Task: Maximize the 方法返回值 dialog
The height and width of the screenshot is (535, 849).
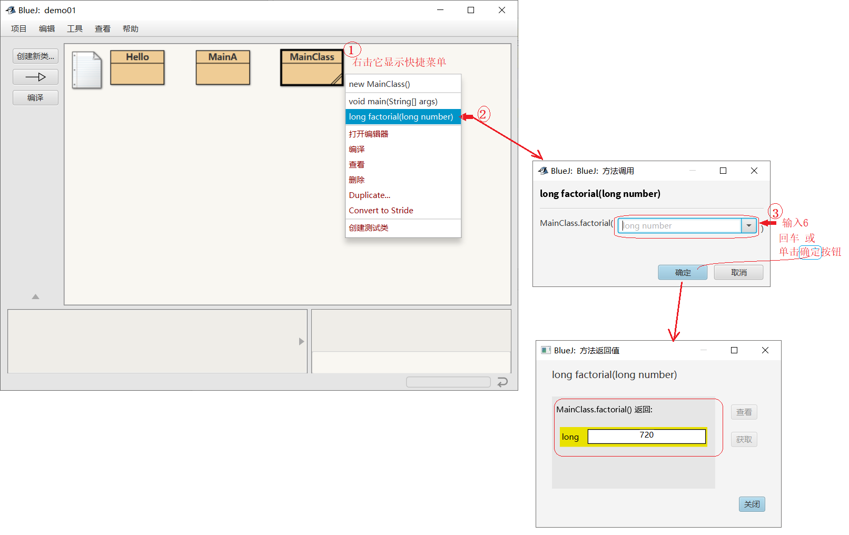Action: pyautogui.click(x=734, y=350)
